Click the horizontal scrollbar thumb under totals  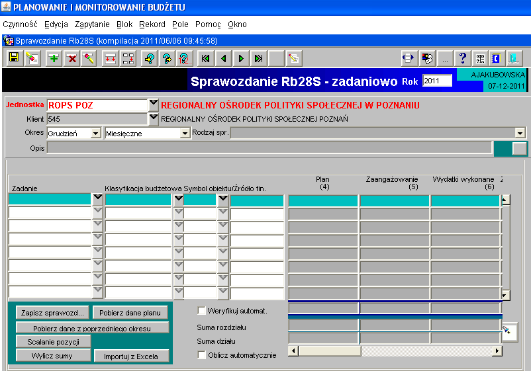tap(330, 351)
